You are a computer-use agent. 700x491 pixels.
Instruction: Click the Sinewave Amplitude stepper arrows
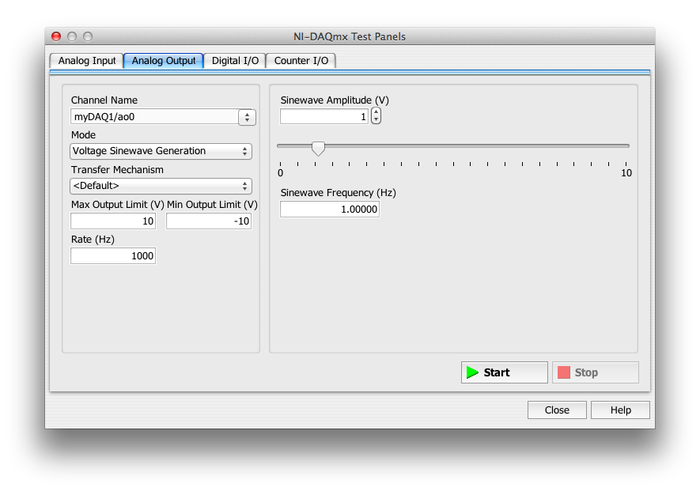pyautogui.click(x=376, y=116)
